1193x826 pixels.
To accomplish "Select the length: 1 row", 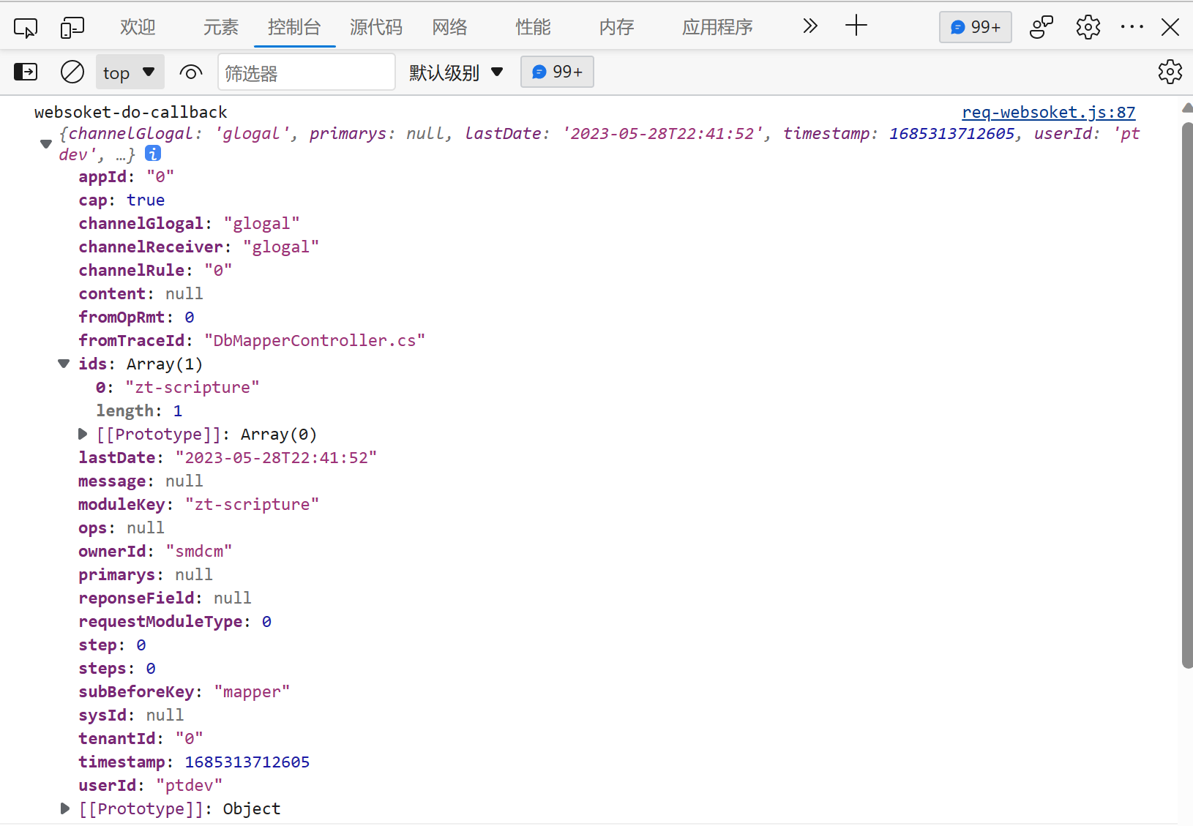I will [139, 410].
